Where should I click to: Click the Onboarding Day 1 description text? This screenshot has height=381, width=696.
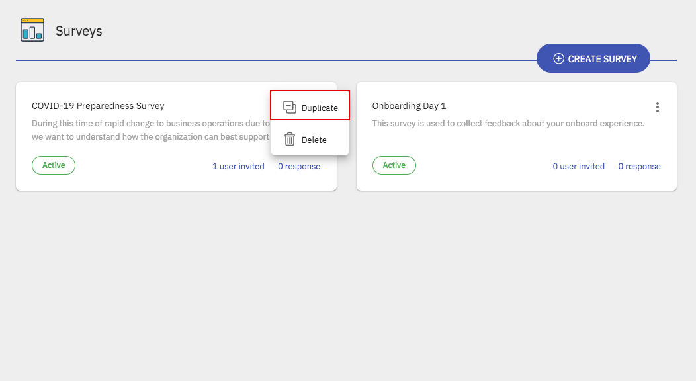(x=507, y=123)
